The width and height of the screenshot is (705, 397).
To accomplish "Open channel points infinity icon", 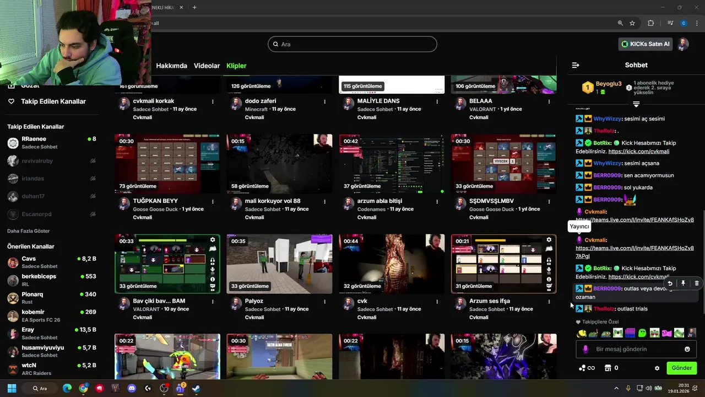I will 587,368.
